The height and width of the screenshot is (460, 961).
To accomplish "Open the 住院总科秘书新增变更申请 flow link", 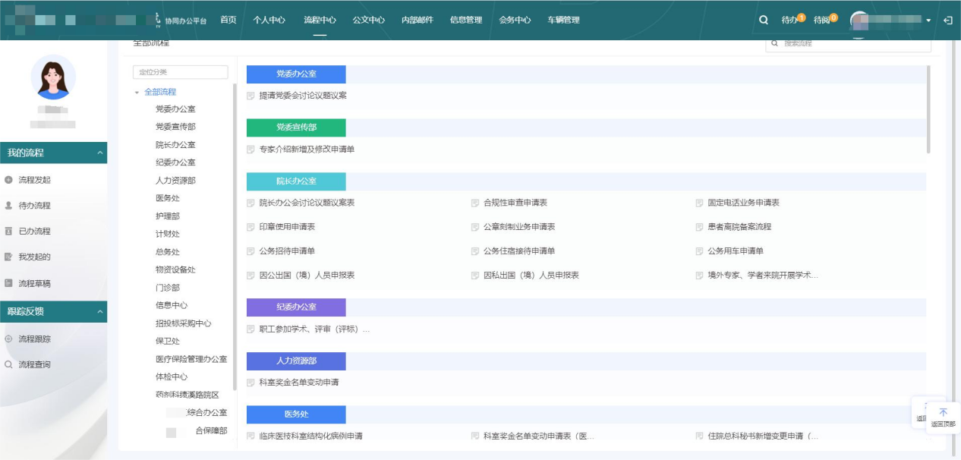I will (764, 436).
